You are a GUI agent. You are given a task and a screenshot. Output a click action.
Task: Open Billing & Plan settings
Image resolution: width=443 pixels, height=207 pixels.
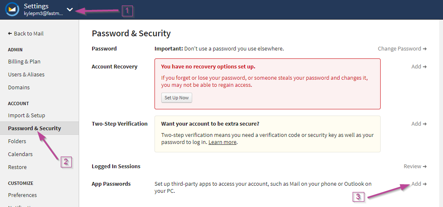[24, 62]
